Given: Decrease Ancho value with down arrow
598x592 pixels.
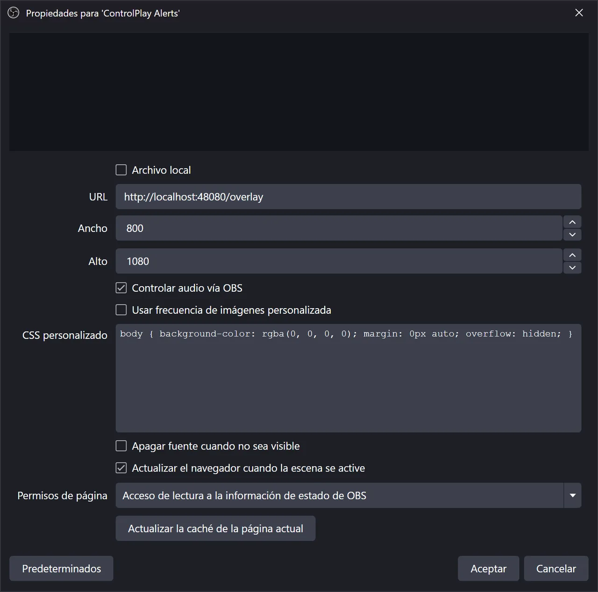Looking at the screenshot, I should pyautogui.click(x=572, y=234).
